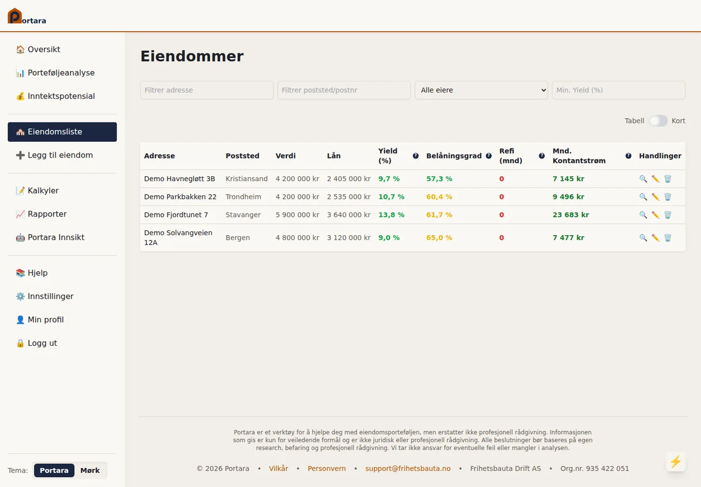Delete Demo Solvangveien 12A with trash icon
The image size is (701, 487).
click(668, 238)
